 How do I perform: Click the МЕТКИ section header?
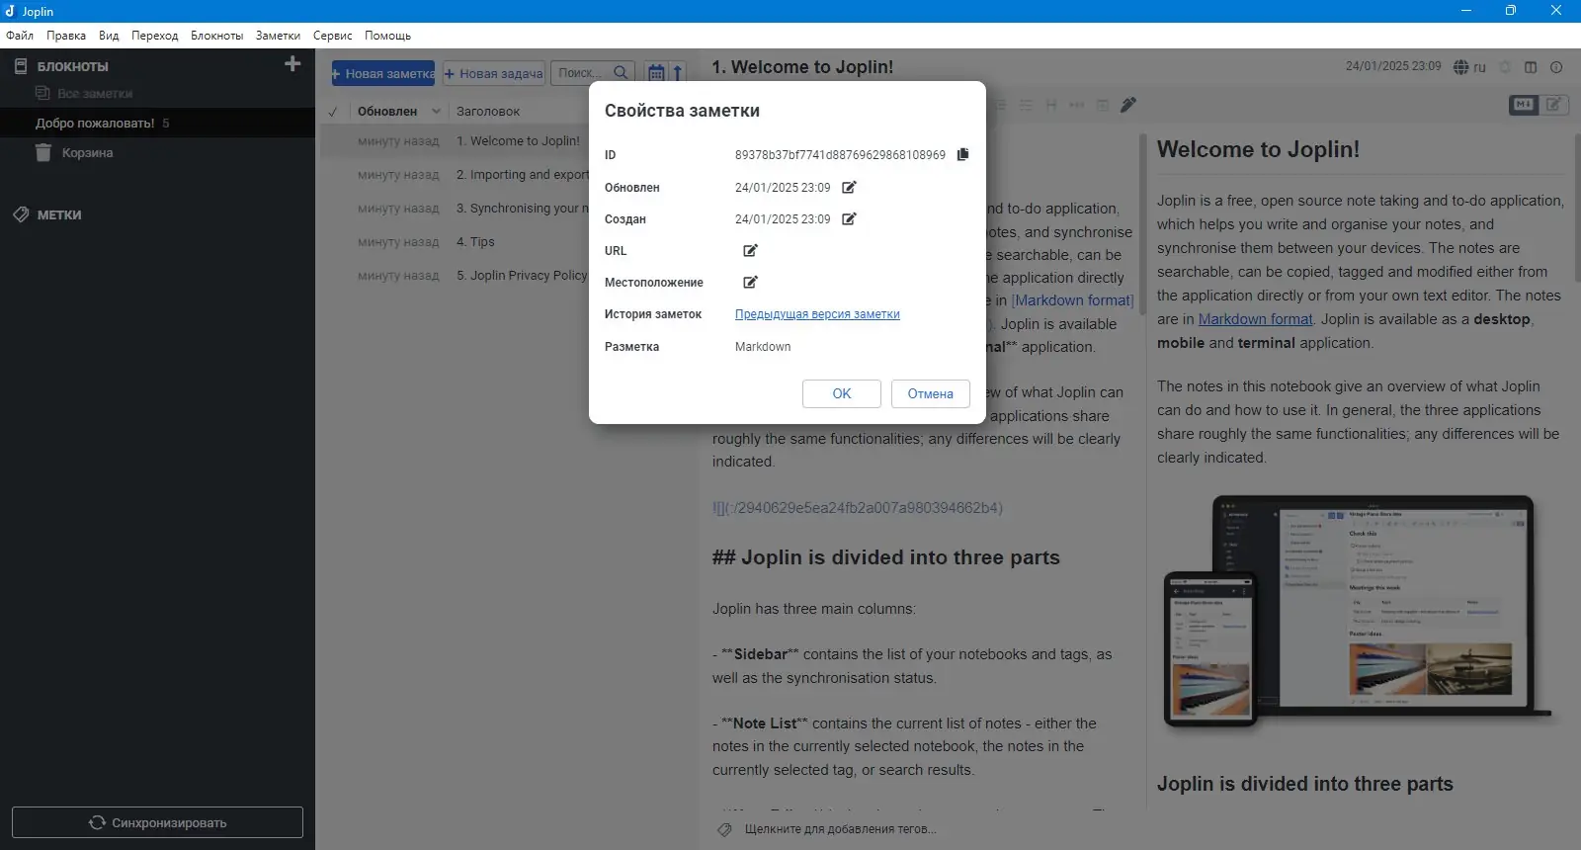[x=59, y=214]
